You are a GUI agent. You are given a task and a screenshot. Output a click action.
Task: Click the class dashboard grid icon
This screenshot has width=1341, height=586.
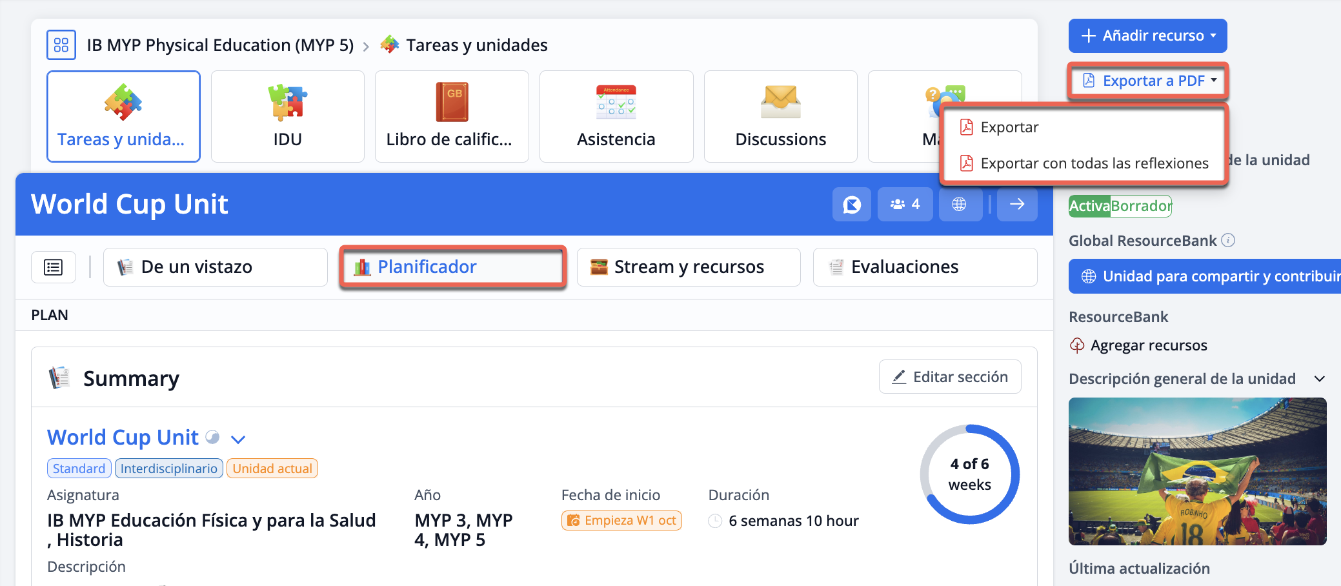[61, 45]
